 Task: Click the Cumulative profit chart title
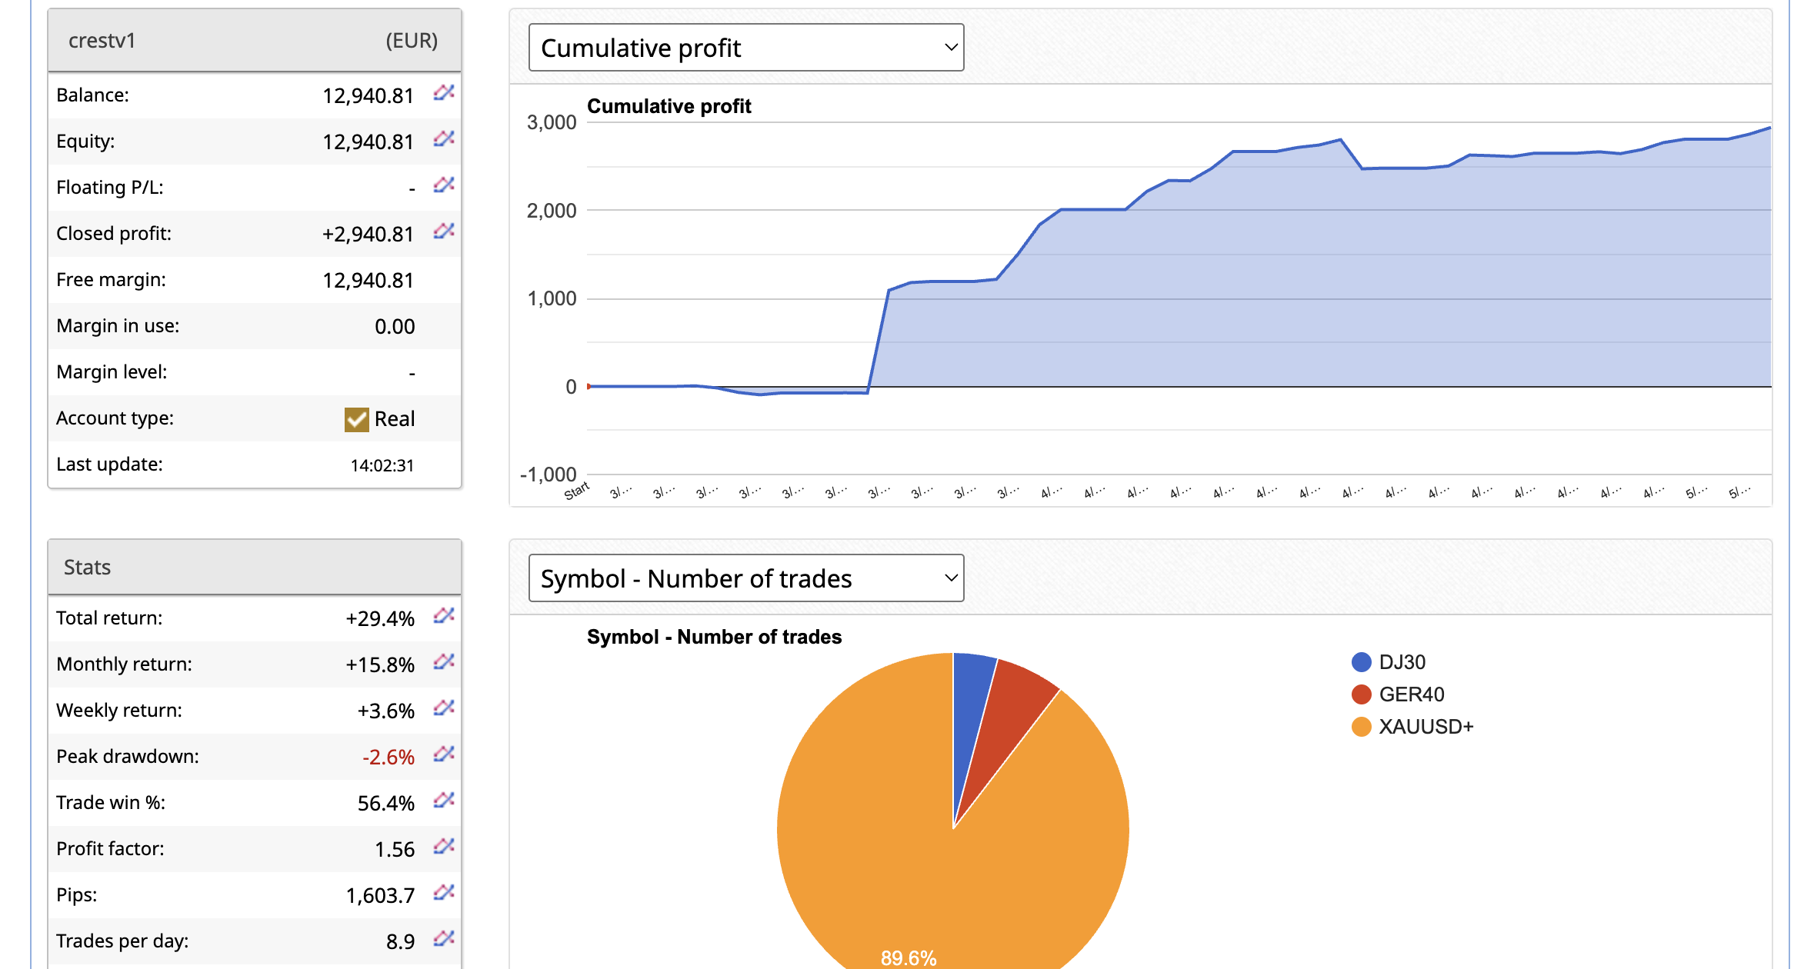point(669,106)
